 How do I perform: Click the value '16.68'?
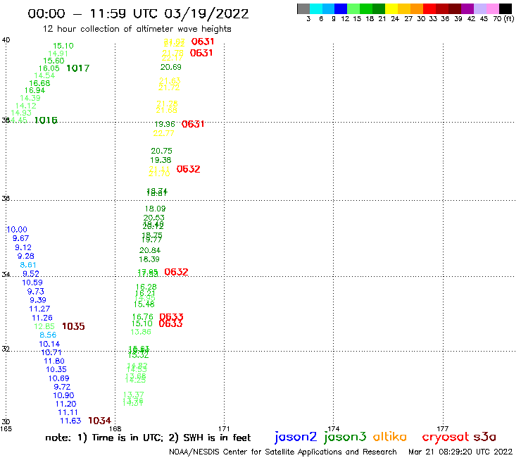pyautogui.click(x=39, y=83)
